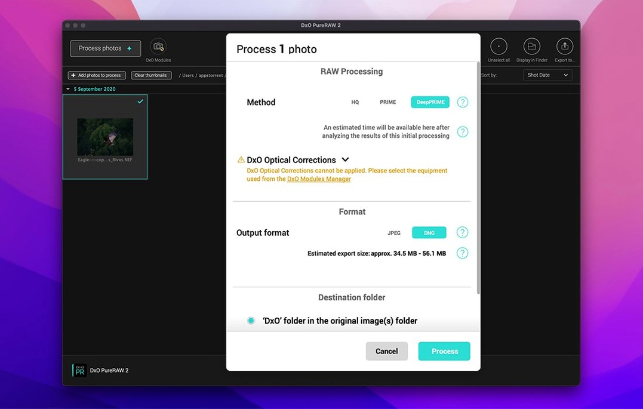Click the Clear thumbnails button

(151, 75)
